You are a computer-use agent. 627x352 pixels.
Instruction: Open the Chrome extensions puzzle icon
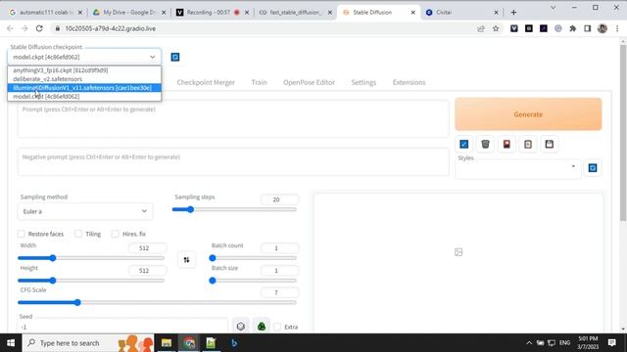tap(573, 28)
